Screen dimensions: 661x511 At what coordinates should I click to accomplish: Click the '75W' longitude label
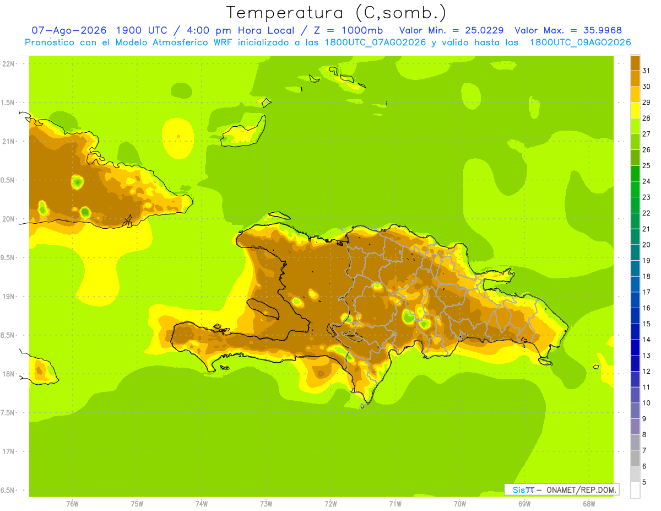tap(137, 504)
